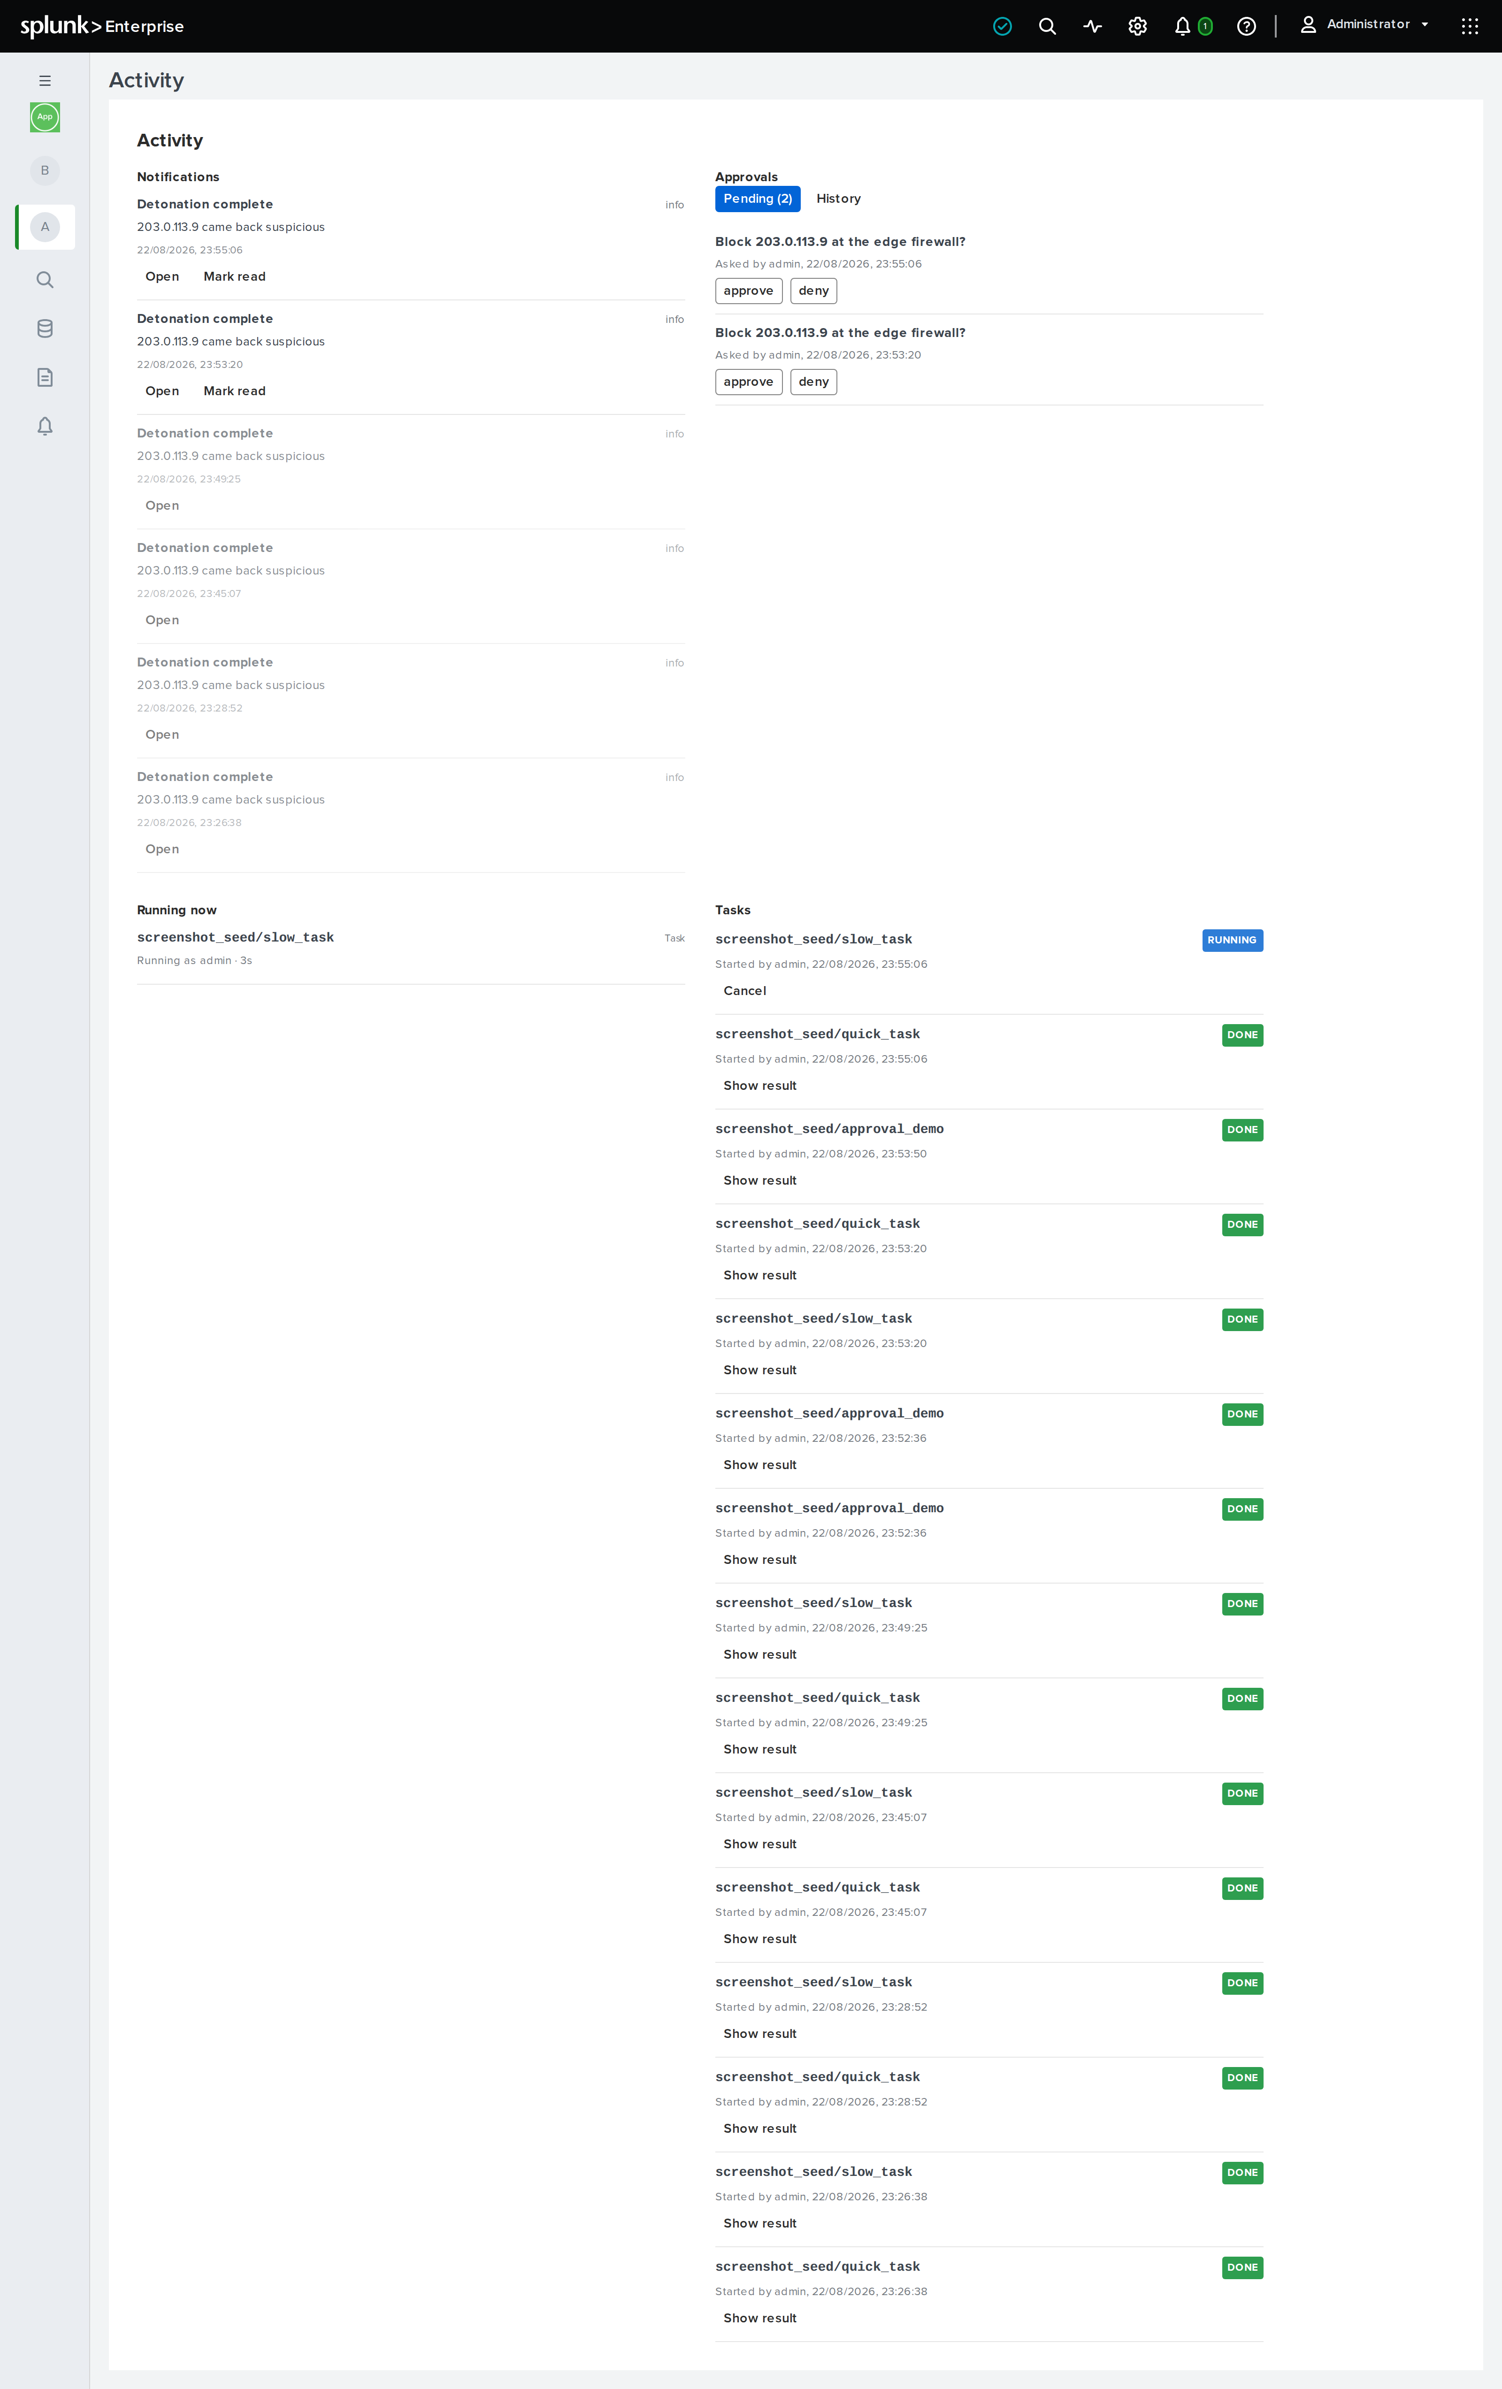Open the sidebar database icon
Viewport: 1502px width, 2389px height.
[x=45, y=329]
